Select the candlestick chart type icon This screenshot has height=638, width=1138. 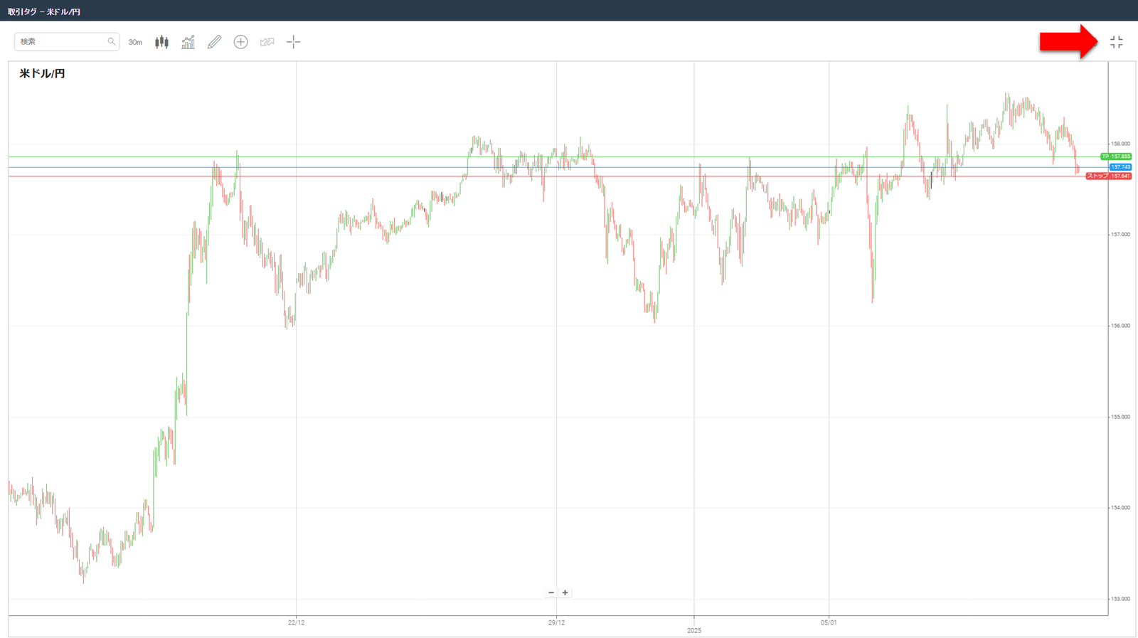tap(162, 42)
